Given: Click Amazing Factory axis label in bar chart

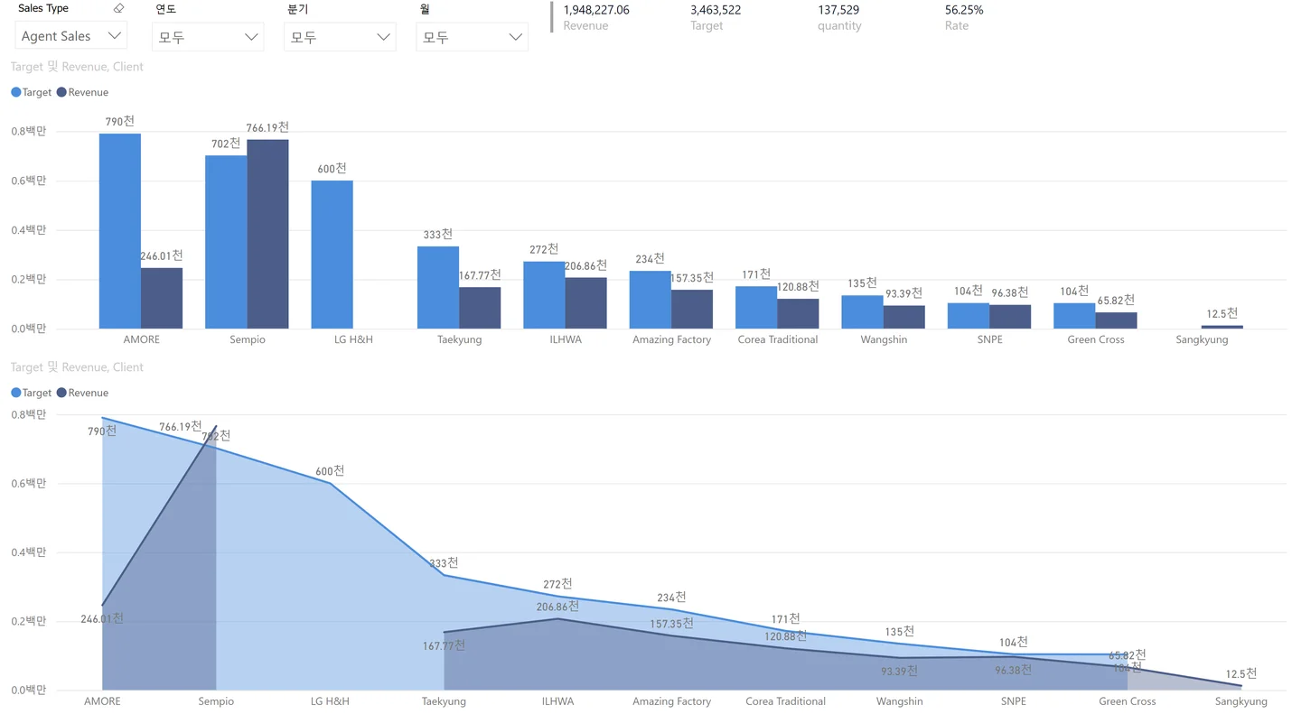Looking at the screenshot, I should [671, 339].
